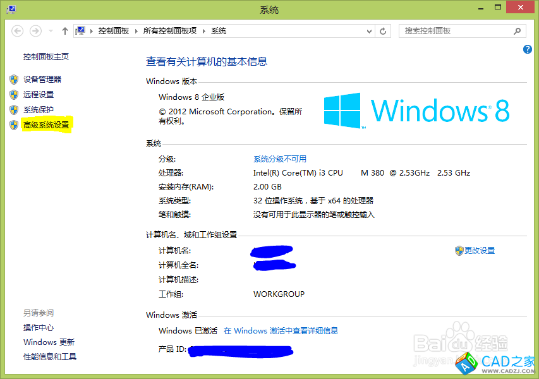Image resolution: width=539 pixels, height=379 pixels.
Task: Click the computer icon in the address bar
Action: click(x=81, y=31)
